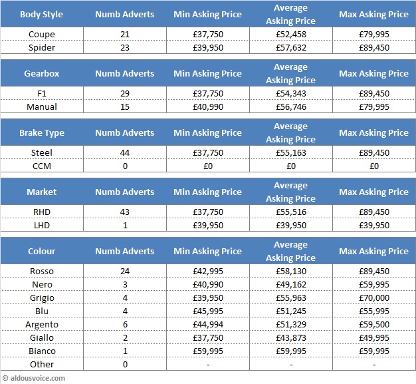Click the Other colour row label
Viewport: 416px width, 384px height.
point(42,364)
